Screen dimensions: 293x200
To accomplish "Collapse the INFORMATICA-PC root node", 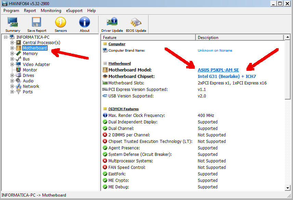I will tap(6, 37).
